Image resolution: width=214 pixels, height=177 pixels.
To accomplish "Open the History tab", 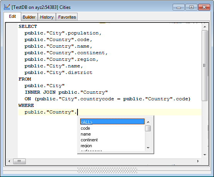I will pos(47,17).
